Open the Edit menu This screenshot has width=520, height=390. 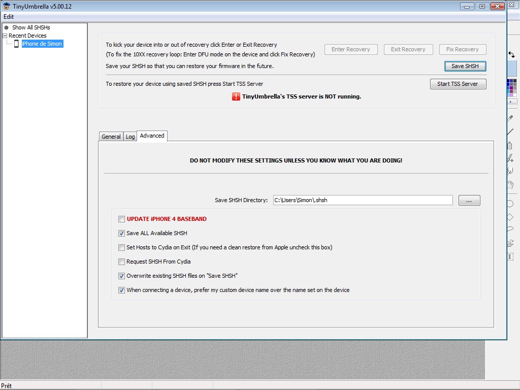coord(9,17)
